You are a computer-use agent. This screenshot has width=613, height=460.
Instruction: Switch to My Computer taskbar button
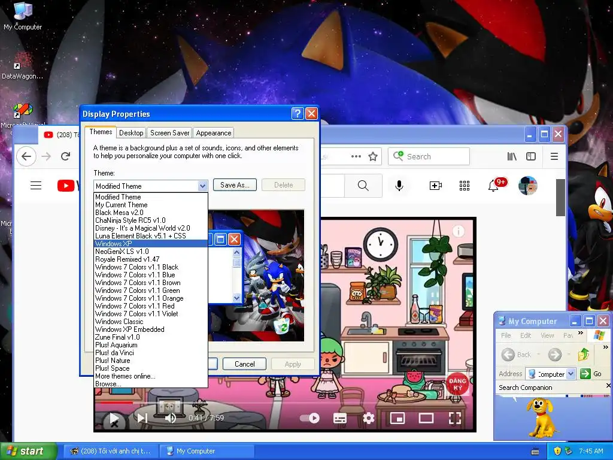(x=207, y=451)
